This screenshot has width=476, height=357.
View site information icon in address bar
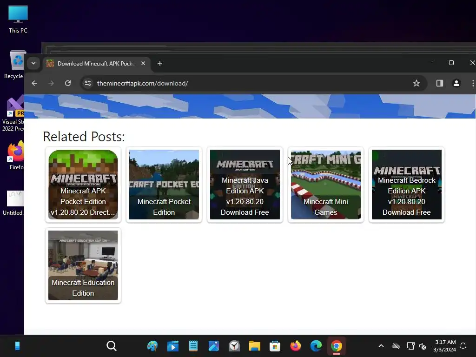88,83
